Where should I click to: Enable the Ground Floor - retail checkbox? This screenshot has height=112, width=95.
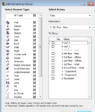(x=53, y=68)
